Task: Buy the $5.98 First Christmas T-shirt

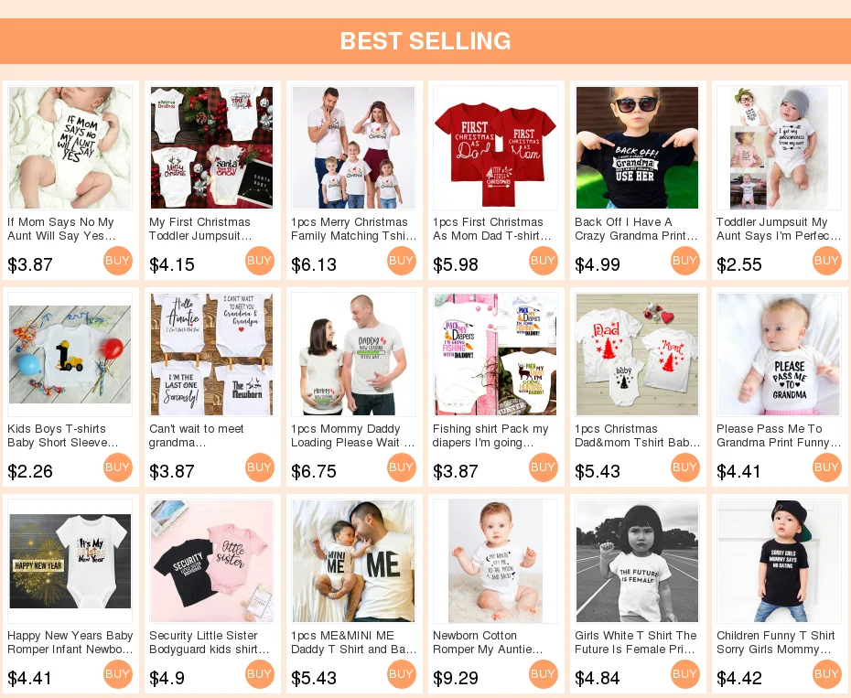Action: point(544,261)
